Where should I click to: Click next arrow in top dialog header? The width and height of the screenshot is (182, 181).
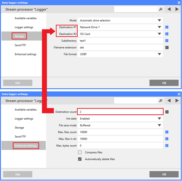[x=177, y=9]
